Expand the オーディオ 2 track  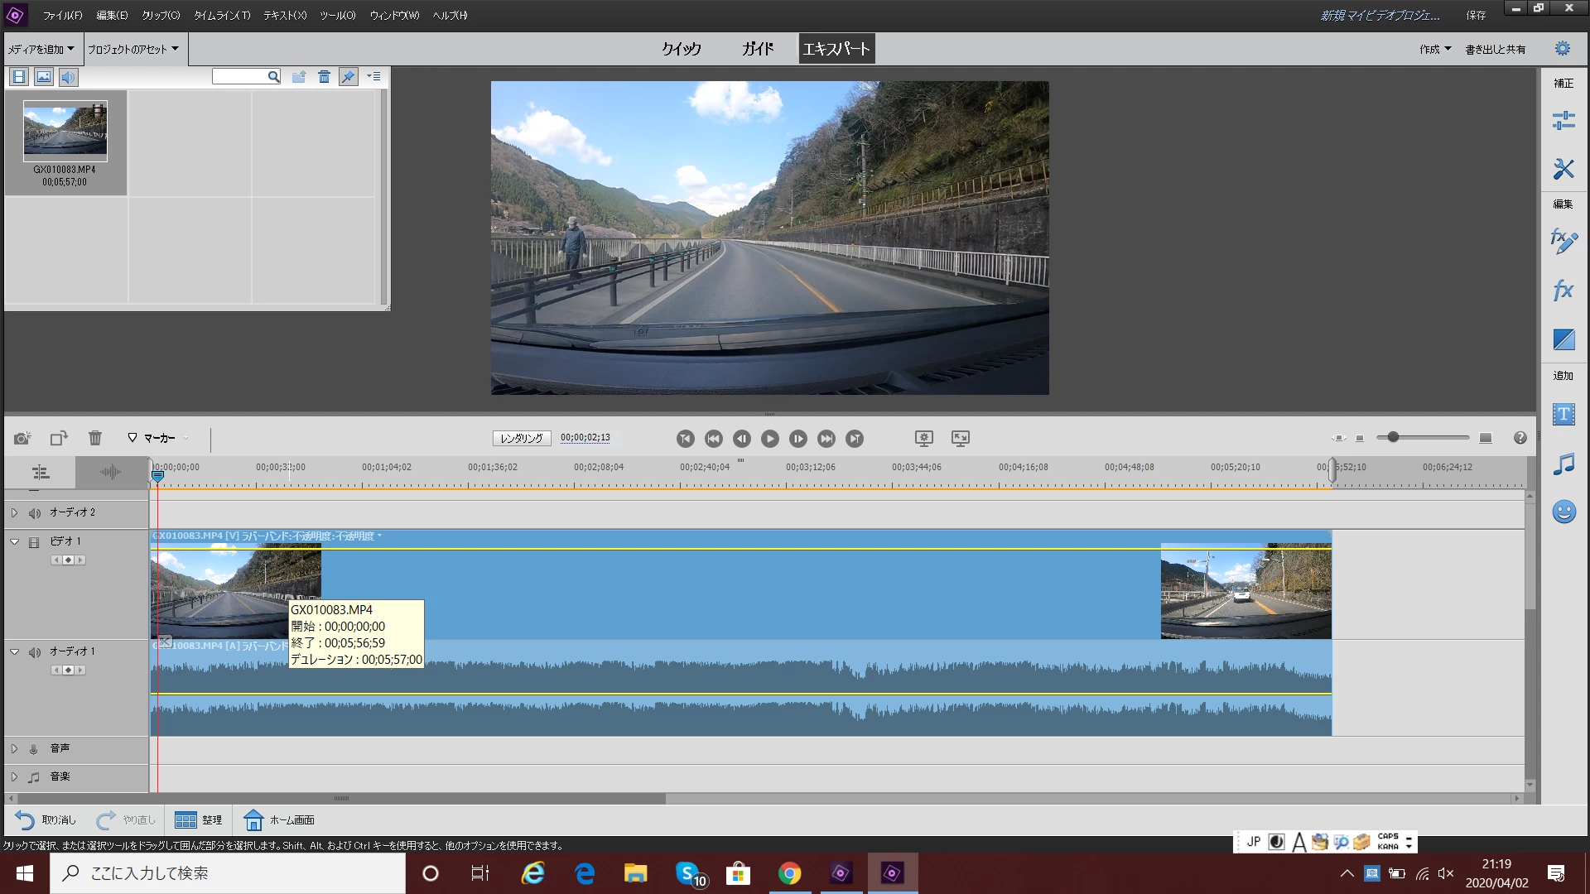[x=14, y=513]
